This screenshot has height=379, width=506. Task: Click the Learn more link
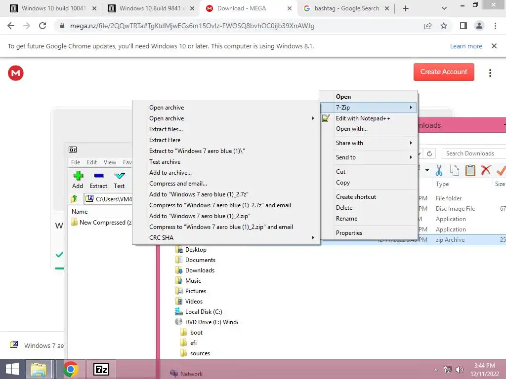[x=466, y=46]
